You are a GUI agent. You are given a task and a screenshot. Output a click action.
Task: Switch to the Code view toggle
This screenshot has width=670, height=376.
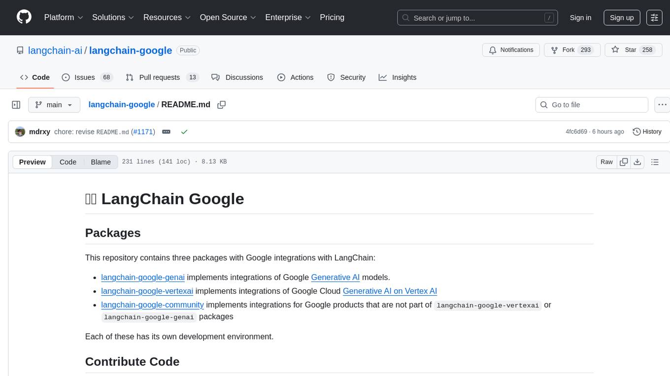click(x=68, y=162)
